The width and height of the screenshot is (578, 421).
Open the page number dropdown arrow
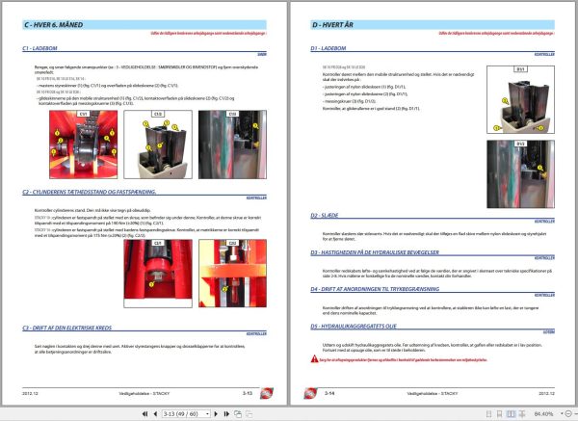pyautogui.click(x=207, y=414)
